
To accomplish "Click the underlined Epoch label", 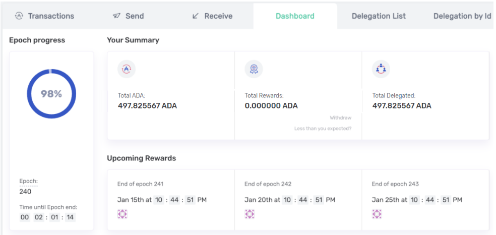I will tap(28, 182).
